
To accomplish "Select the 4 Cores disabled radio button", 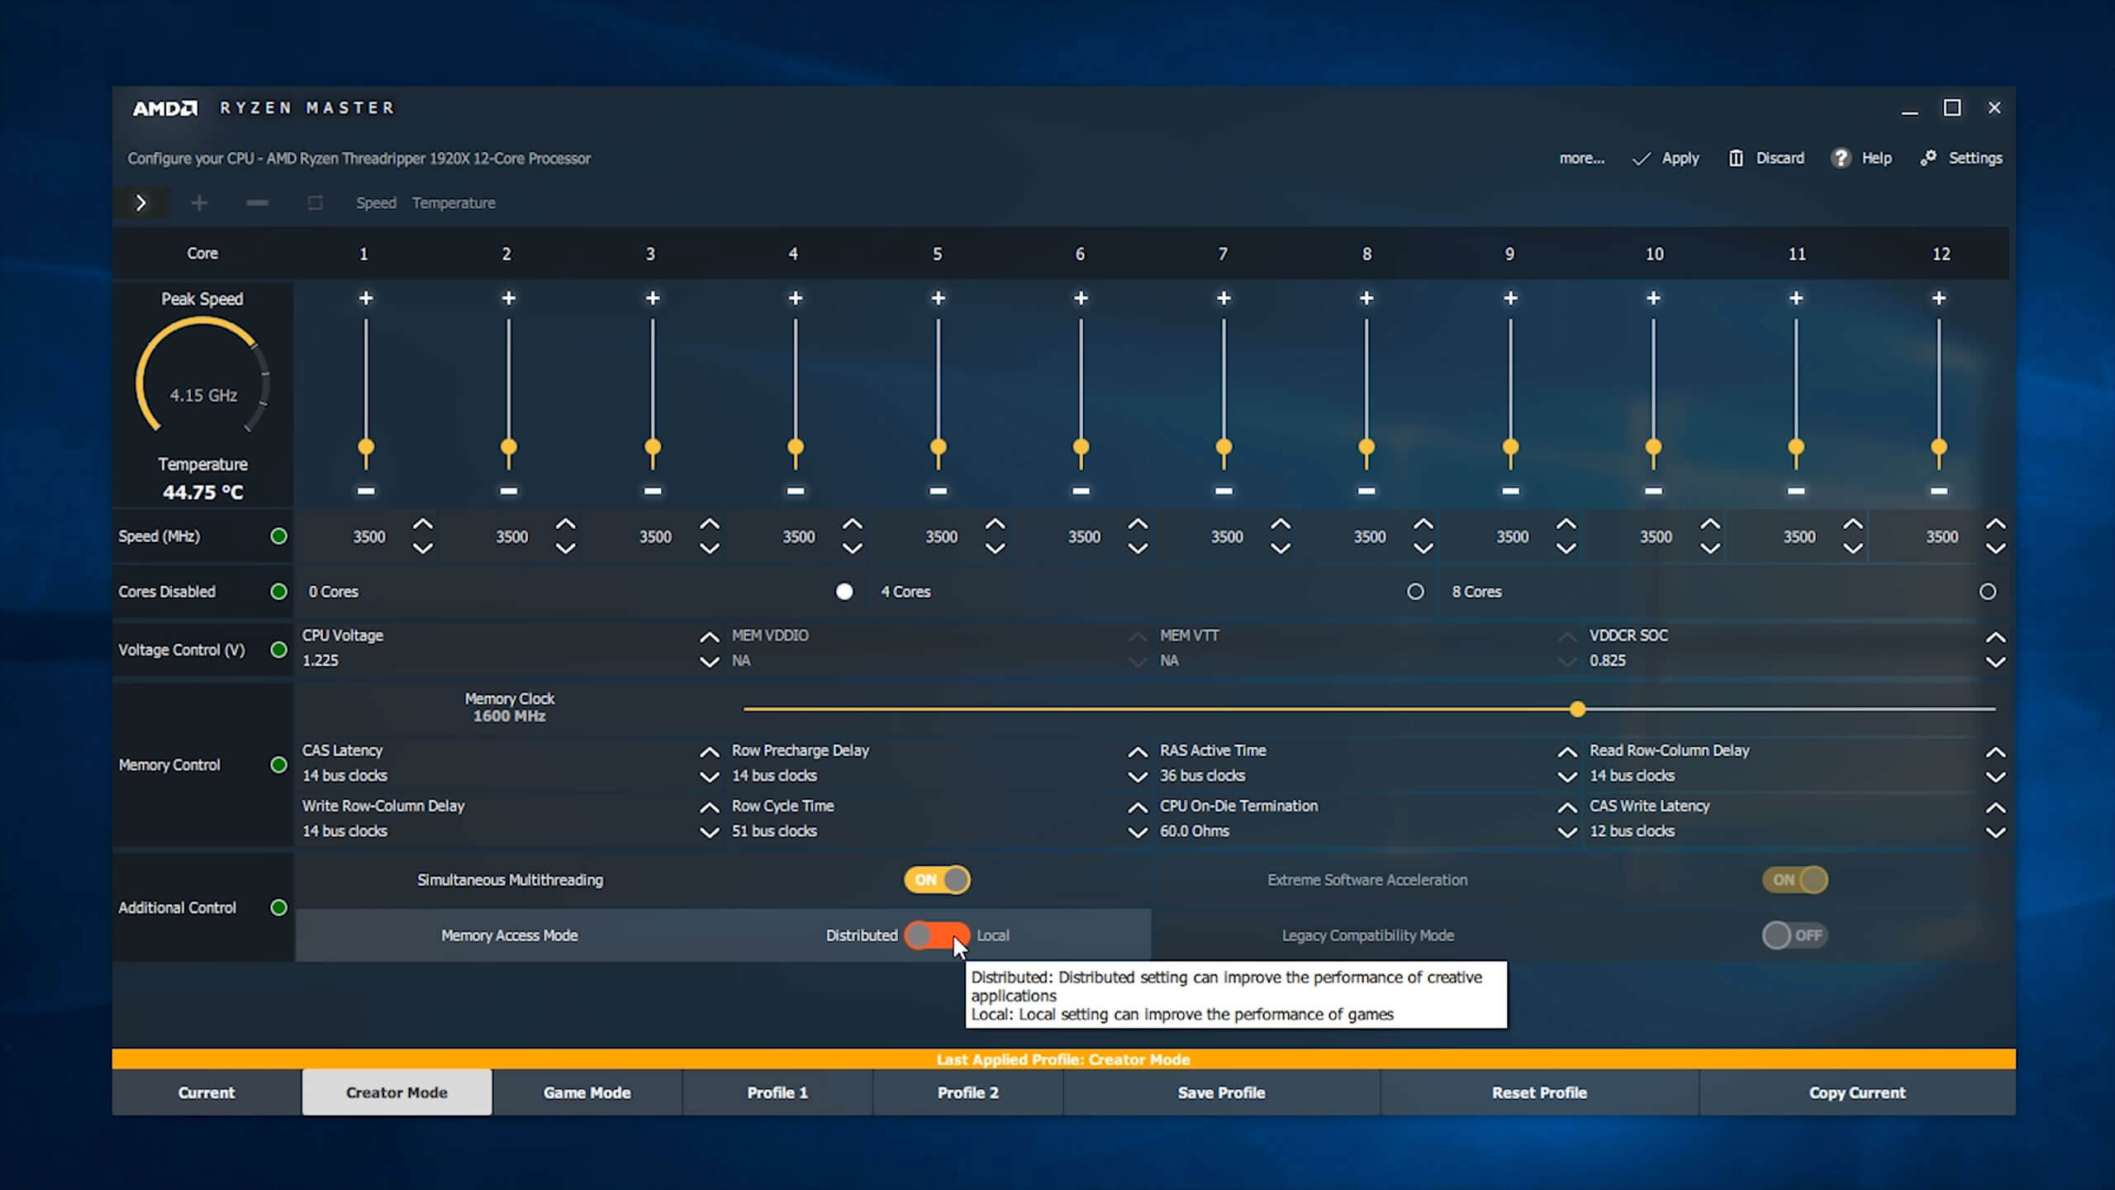I will pyautogui.click(x=1415, y=592).
